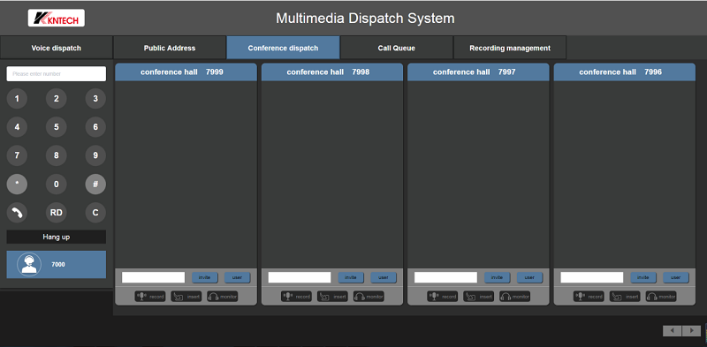The image size is (707, 347).
Task: Dial digit 0 on keypad
Action: tap(57, 185)
